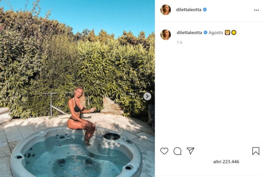The width and height of the screenshot is (263, 177).
Task: Open dilettaleotta username in the header
Action: click(x=189, y=10)
